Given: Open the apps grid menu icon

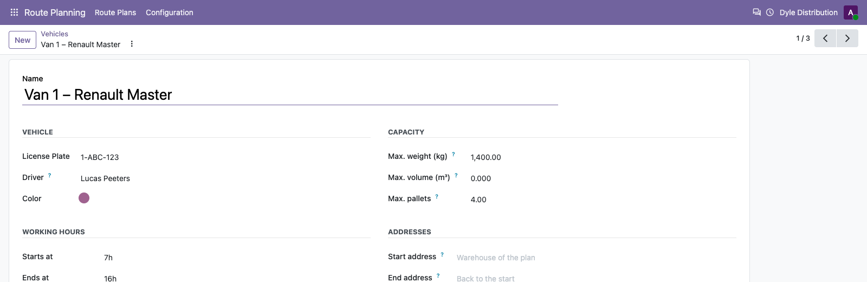Looking at the screenshot, I should click(x=14, y=12).
